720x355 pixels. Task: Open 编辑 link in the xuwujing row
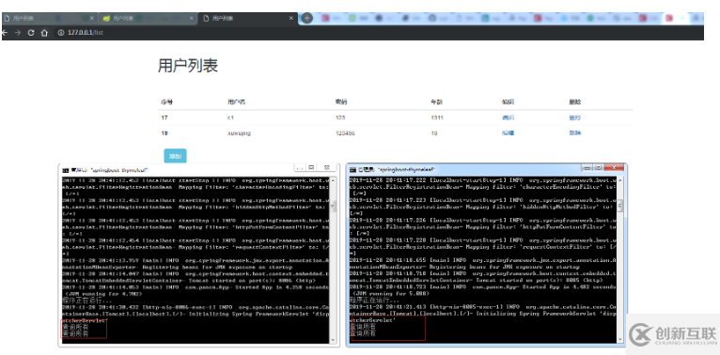coord(508,133)
